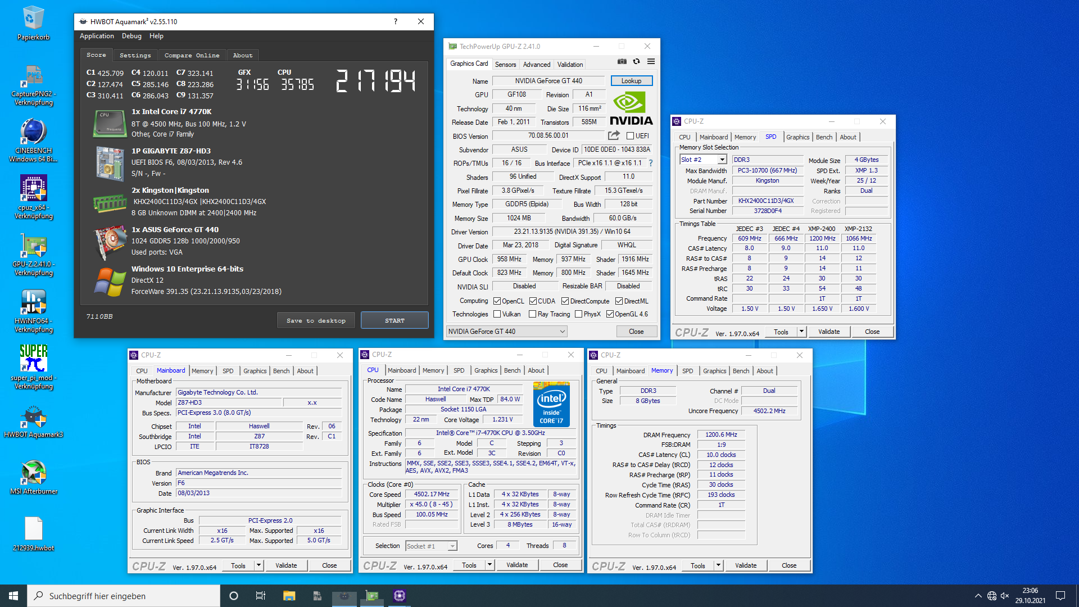Image resolution: width=1079 pixels, height=607 pixels.
Task: Toggle the PhysX checkbox
Action: 578,314
